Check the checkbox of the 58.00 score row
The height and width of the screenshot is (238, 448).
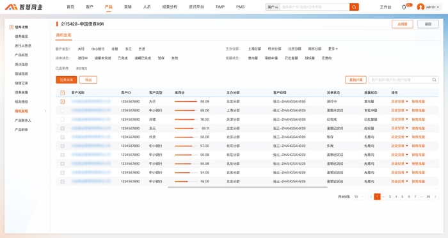point(63,137)
